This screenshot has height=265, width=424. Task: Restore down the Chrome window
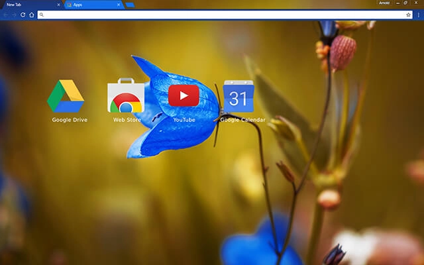click(x=405, y=3)
